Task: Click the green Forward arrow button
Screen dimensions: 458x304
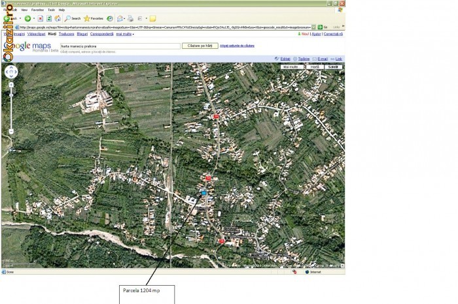Action: 27,19
